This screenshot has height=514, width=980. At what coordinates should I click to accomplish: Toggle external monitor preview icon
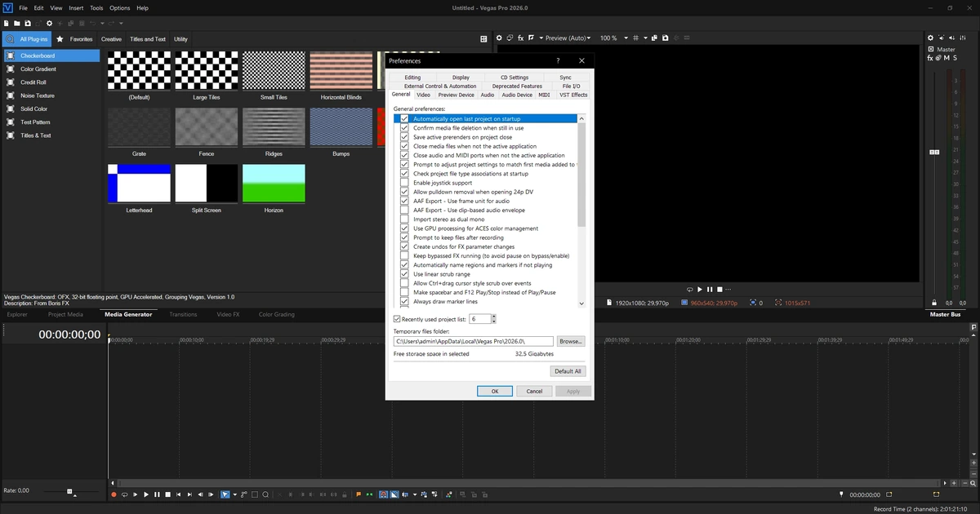pos(510,38)
